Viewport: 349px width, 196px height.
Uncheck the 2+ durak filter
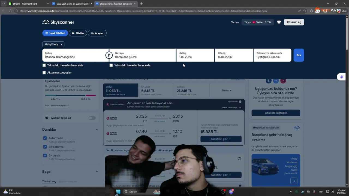pos(45,155)
